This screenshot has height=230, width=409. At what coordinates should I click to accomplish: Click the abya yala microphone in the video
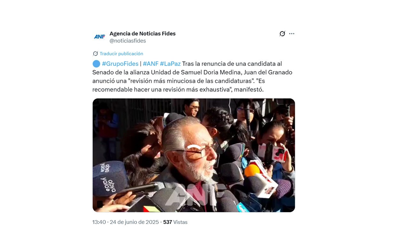tap(108, 179)
